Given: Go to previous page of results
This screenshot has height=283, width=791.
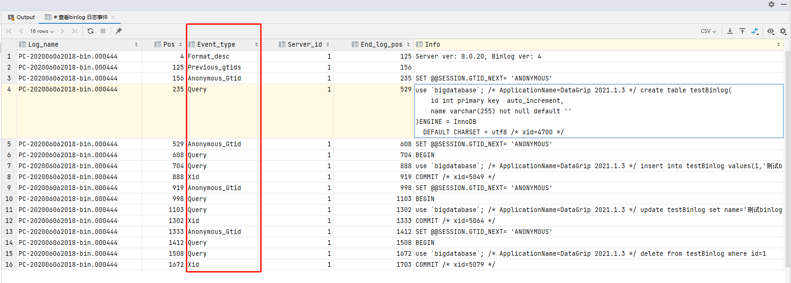Looking at the screenshot, I should pyautogui.click(x=21, y=31).
